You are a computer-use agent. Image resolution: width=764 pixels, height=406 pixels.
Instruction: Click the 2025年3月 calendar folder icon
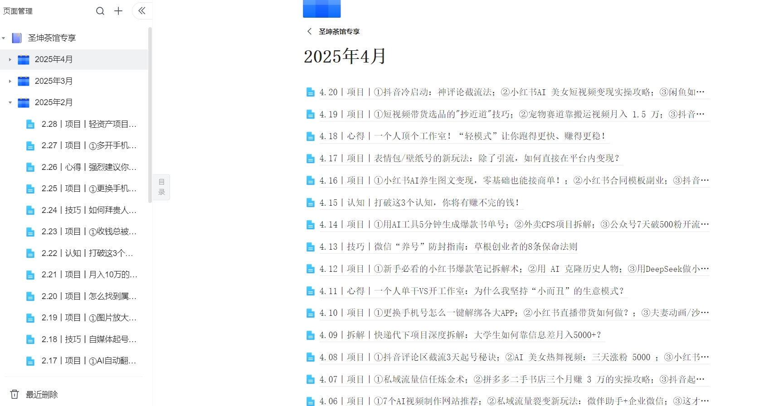point(23,81)
